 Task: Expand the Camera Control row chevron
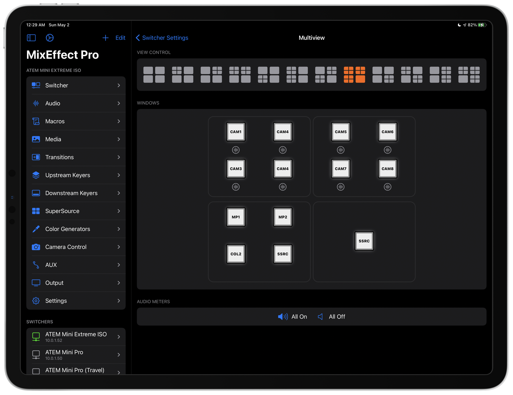click(x=119, y=247)
